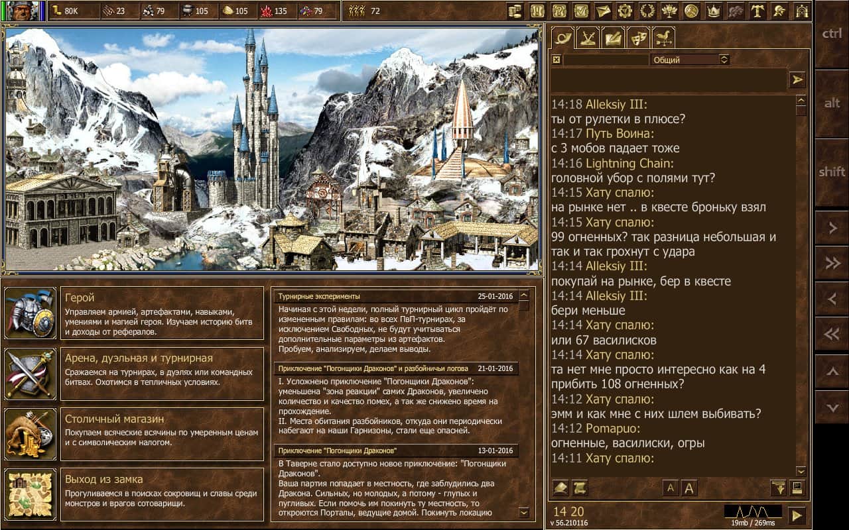The width and height of the screenshot is (849, 530).
Task: Open the parchment scroll icon below the chat
Action: point(580,488)
